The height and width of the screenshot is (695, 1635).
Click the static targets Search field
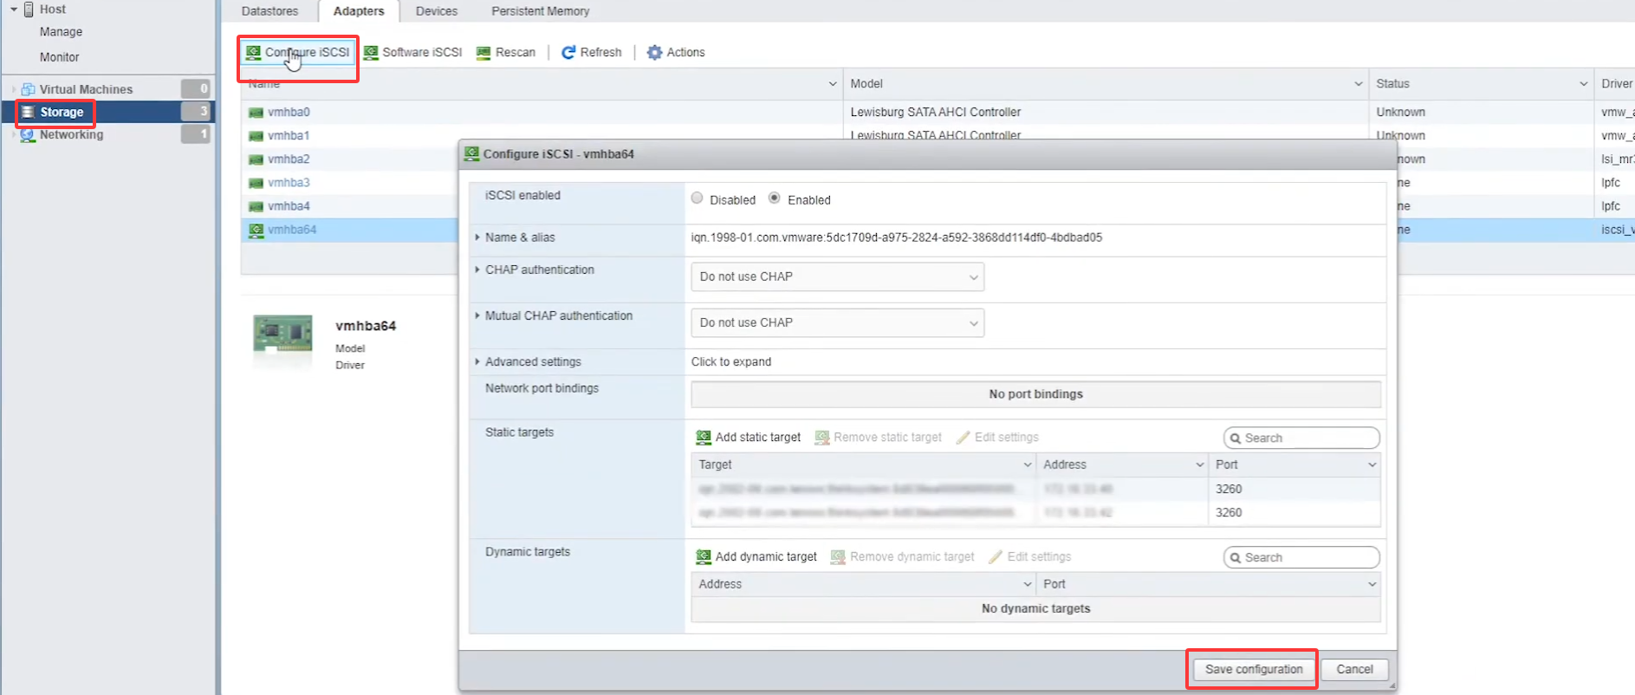[x=1301, y=438]
